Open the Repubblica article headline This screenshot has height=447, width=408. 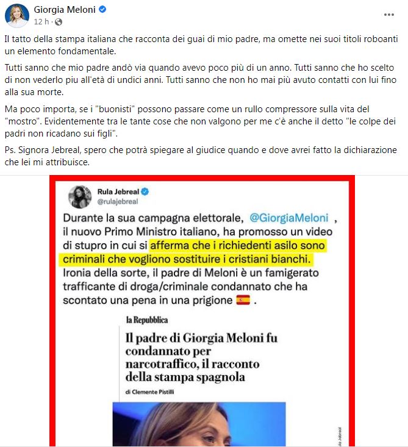pyautogui.click(x=201, y=357)
